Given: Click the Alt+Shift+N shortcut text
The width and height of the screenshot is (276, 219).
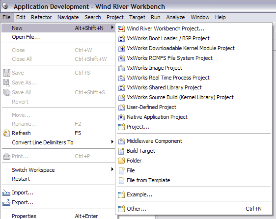Looking at the screenshot, I should (89, 28).
